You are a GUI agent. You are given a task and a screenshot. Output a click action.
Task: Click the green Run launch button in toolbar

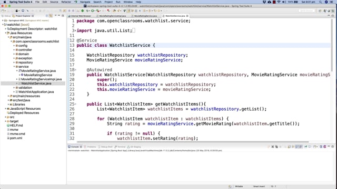pos(93,10)
